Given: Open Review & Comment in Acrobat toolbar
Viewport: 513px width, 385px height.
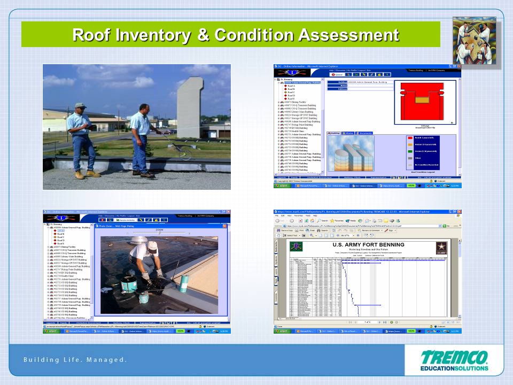Looking at the screenshot, I should (369, 230).
